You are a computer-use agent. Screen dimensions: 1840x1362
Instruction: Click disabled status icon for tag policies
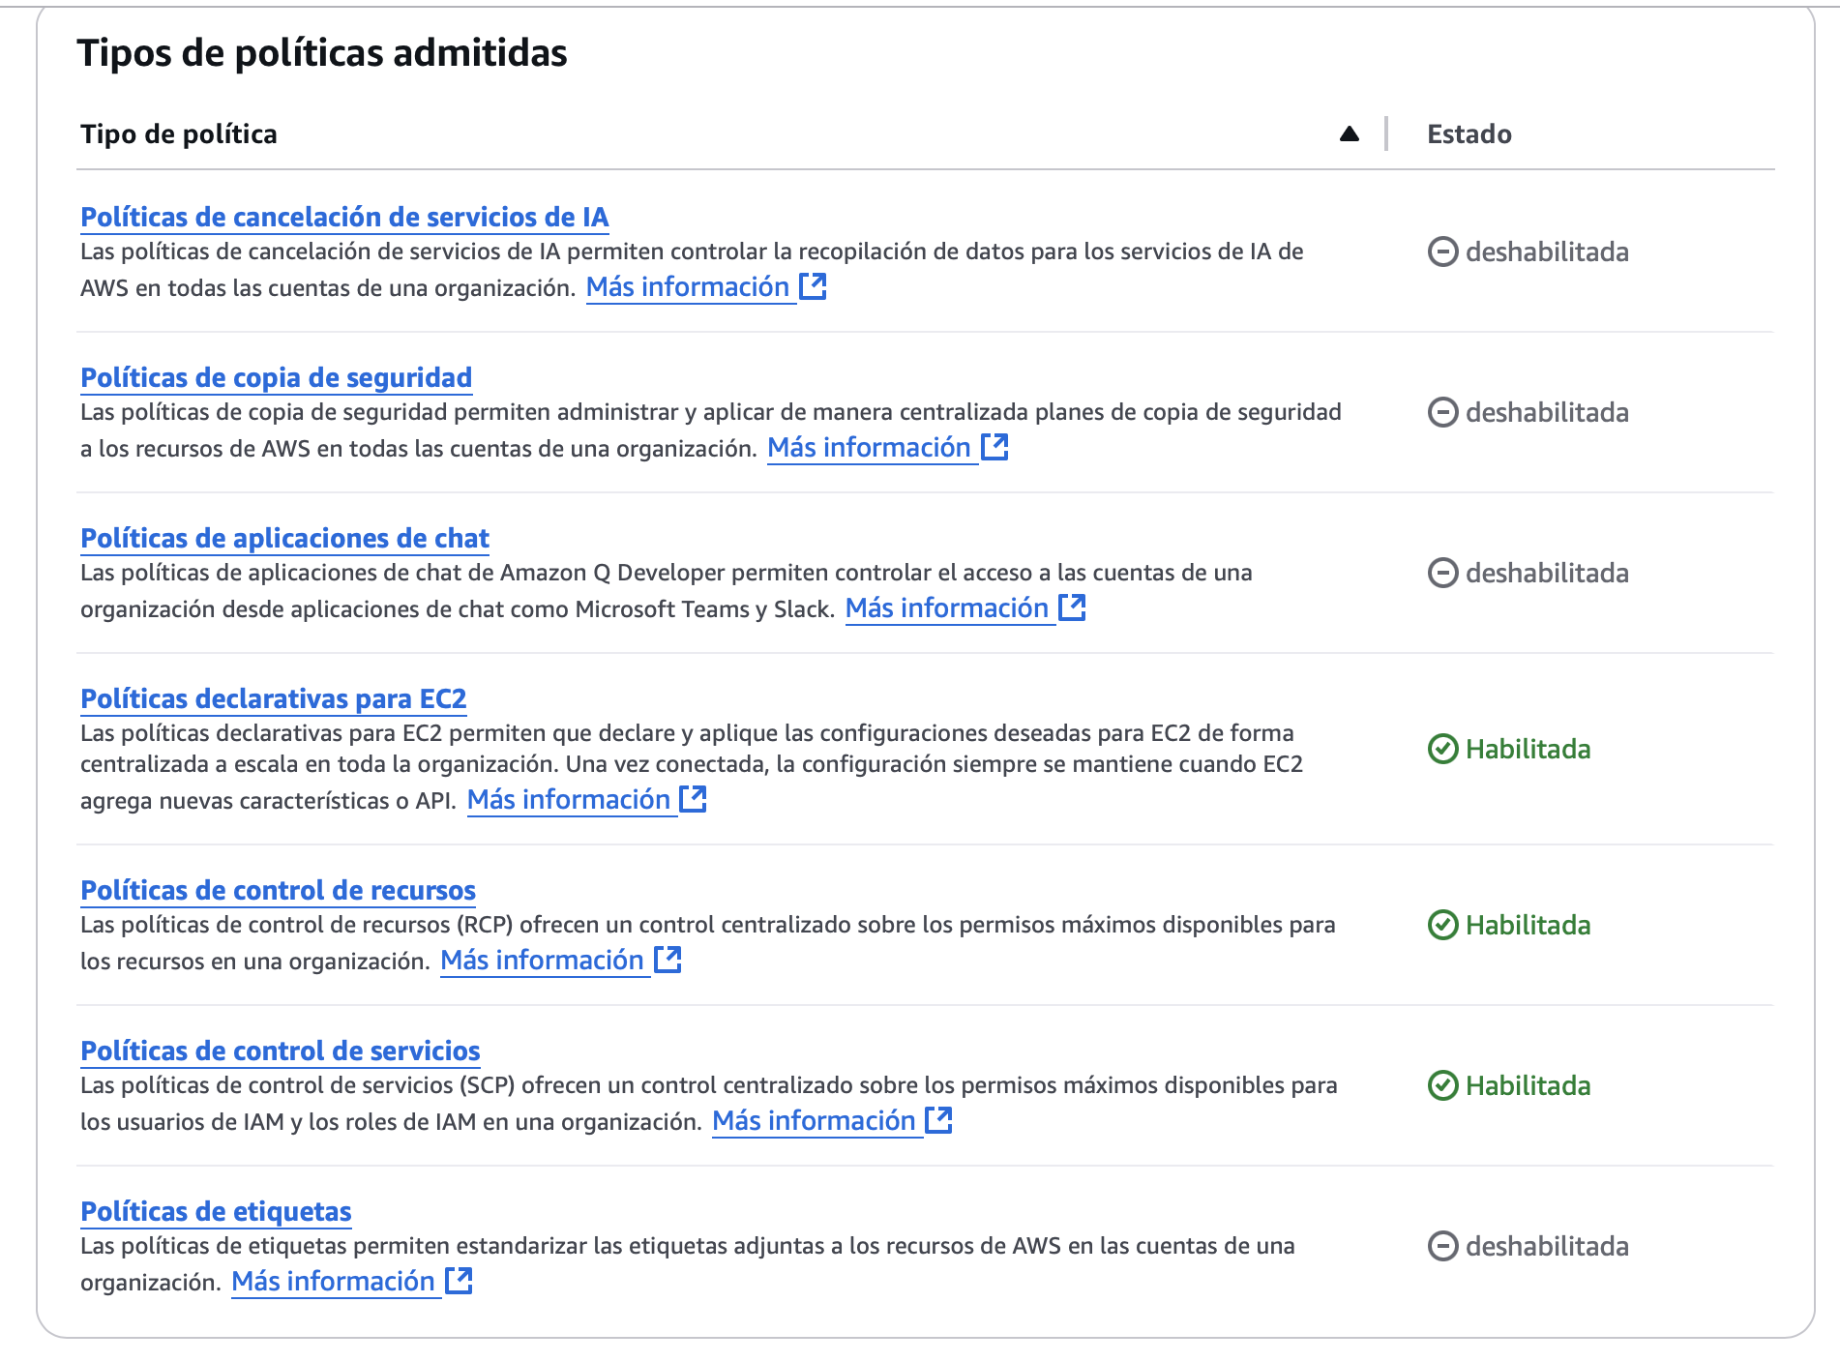coord(1442,1246)
